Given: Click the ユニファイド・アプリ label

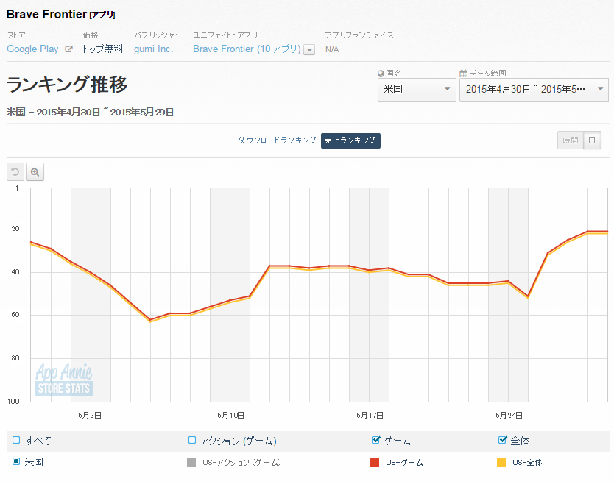Looking at the screenshot, I should [x=225, y=35].
